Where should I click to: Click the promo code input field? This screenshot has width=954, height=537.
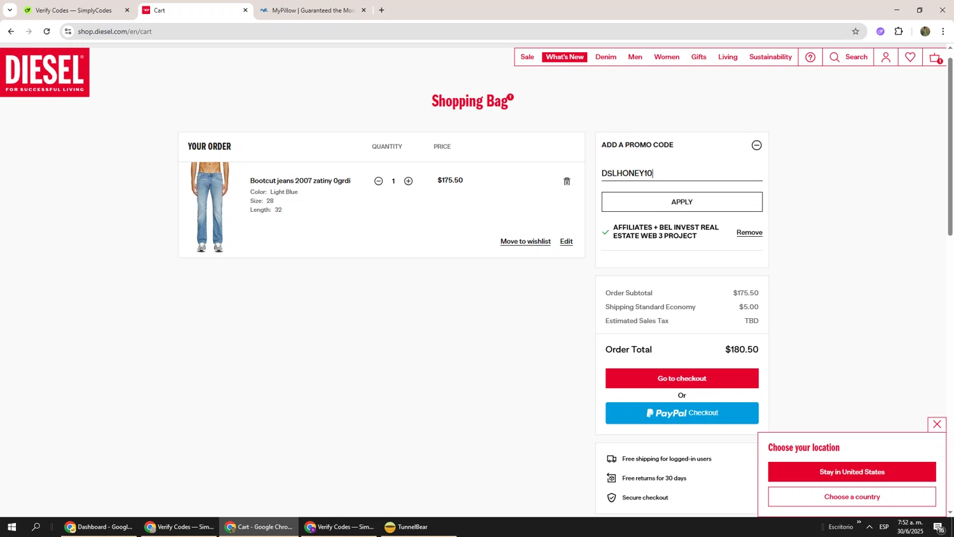click(682, 173)
